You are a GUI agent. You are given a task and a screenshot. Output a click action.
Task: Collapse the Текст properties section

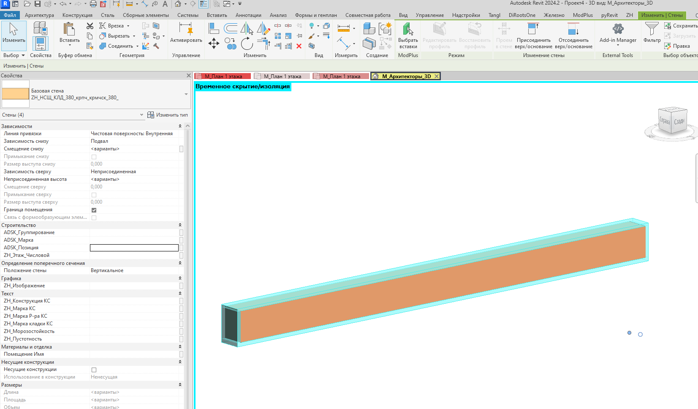[180, 294]
